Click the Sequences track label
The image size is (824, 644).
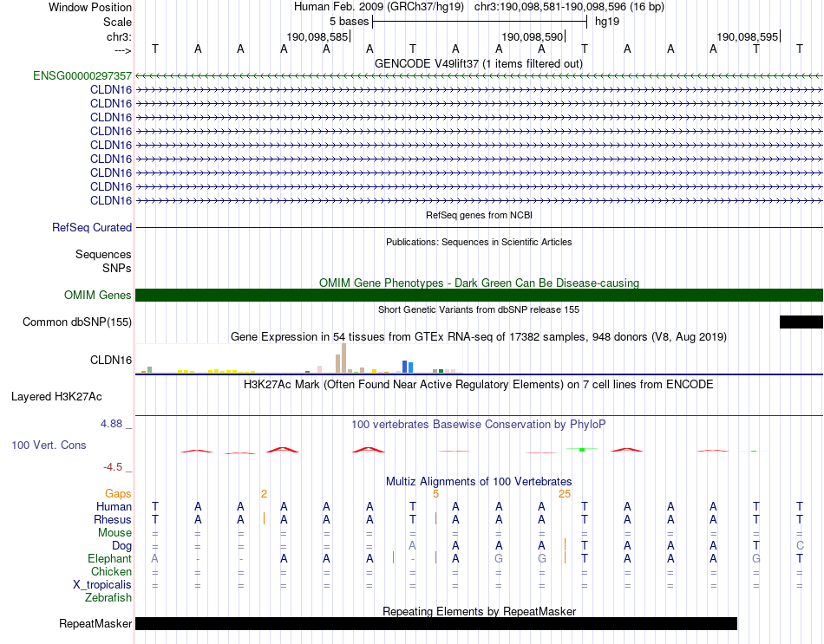[x=103, y=254]
